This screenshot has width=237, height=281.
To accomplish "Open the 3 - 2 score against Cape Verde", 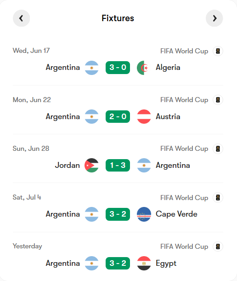I will point(118,214).
